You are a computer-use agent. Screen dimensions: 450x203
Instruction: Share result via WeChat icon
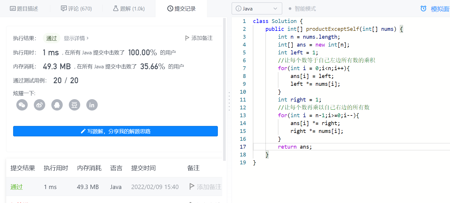22,105
